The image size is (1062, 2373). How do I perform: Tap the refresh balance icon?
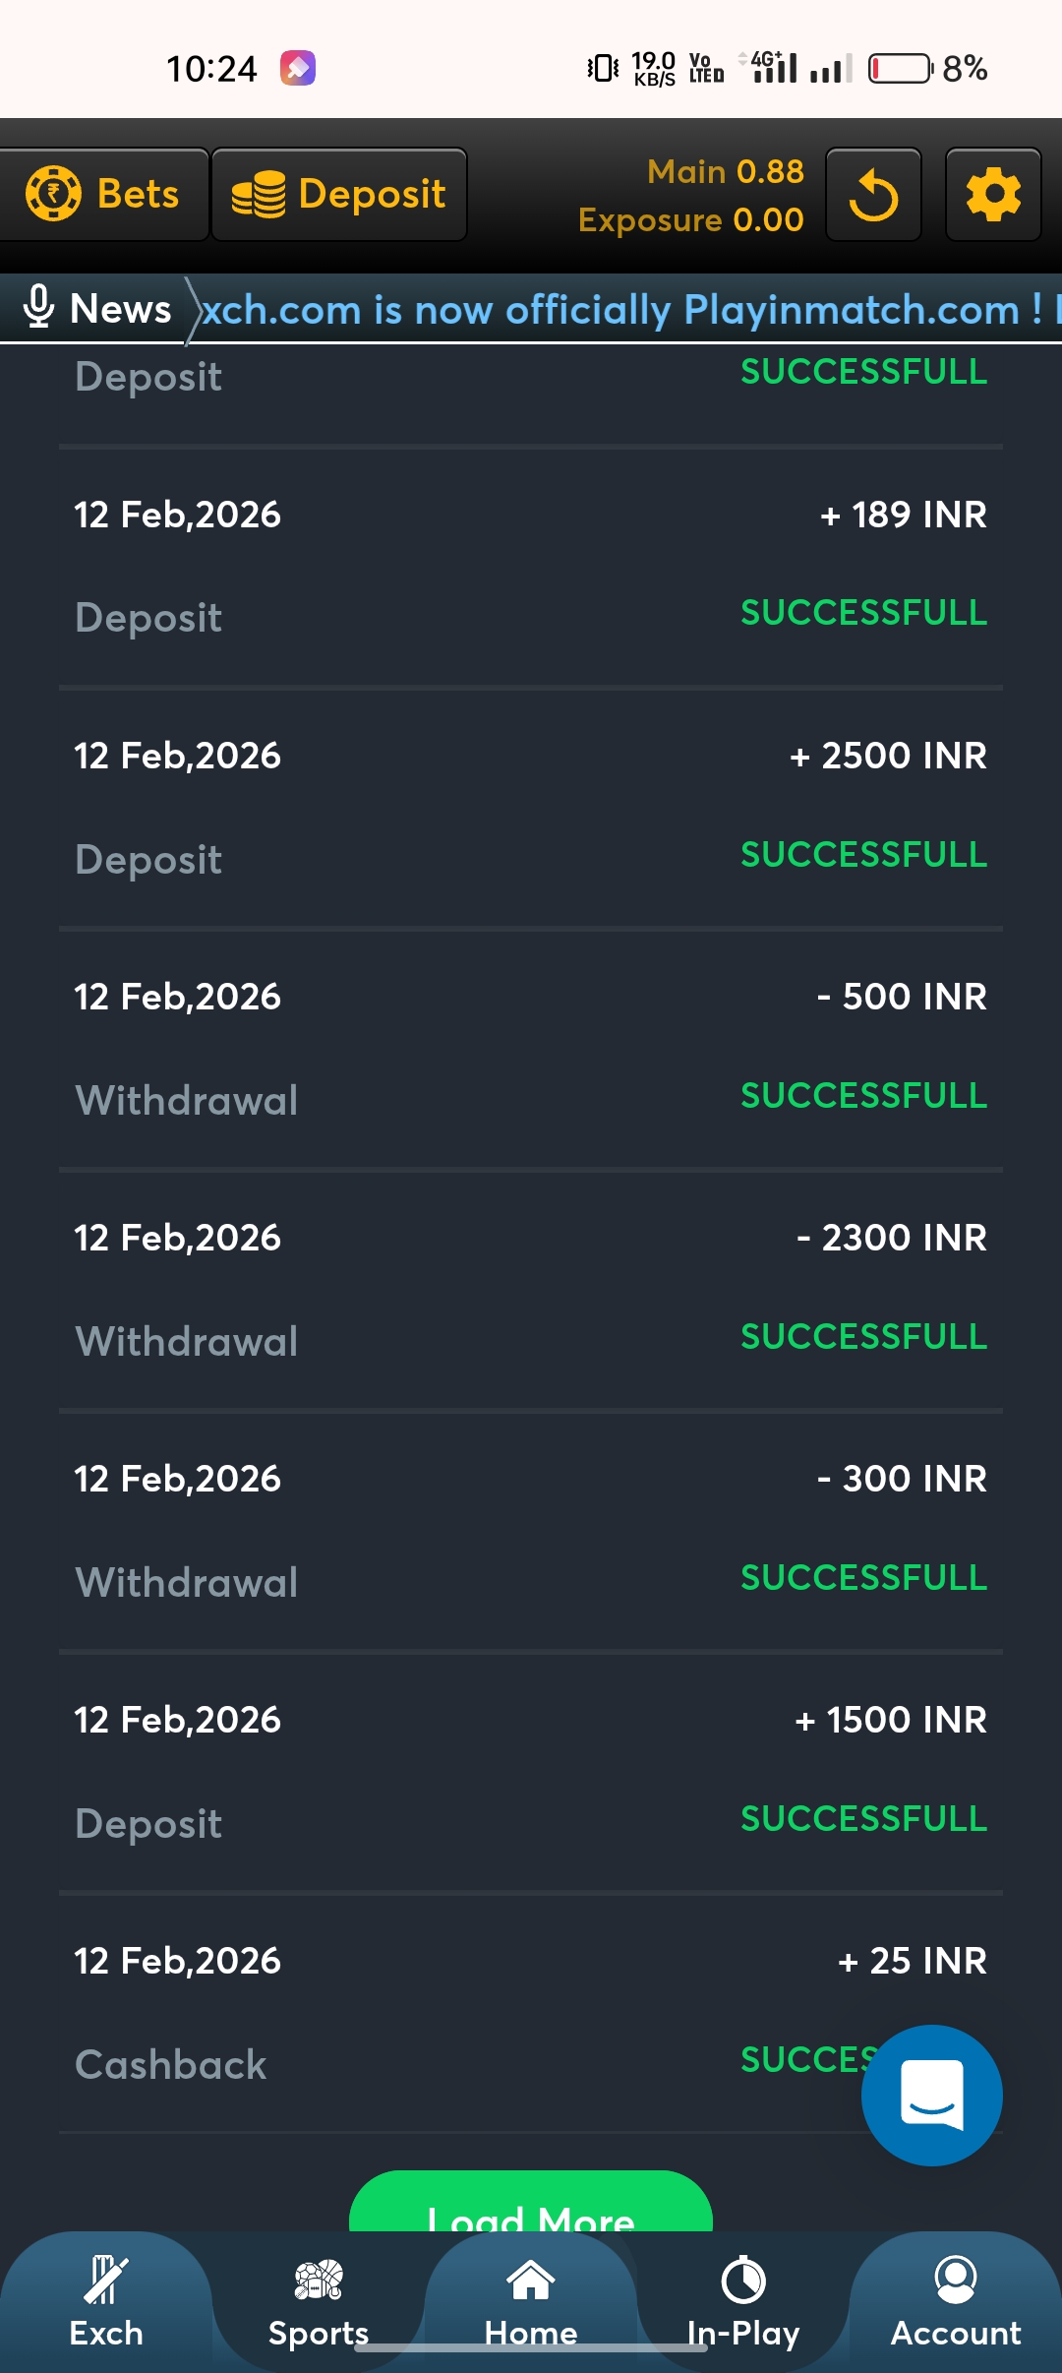873,195
